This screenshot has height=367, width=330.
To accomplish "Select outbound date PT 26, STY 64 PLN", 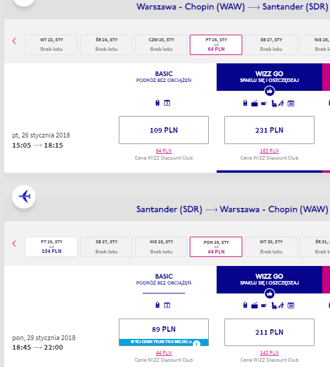I will pos(216,45).
